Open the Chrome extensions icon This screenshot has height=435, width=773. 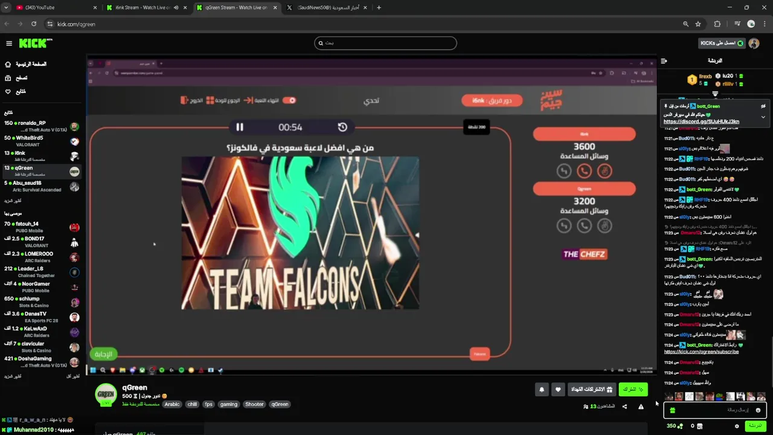(x=717, y=24)
